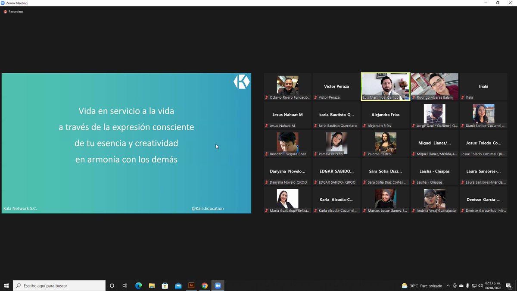Click Victor Peraza's muted mic icon

pyautogui.click(x=316, y=97)
